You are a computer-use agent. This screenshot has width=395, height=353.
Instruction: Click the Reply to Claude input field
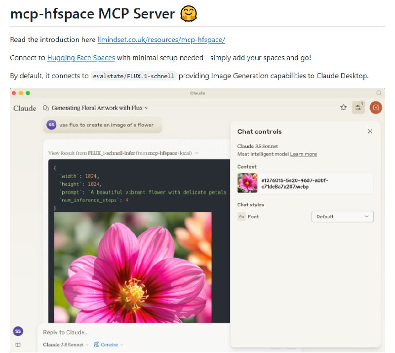(x=123, y=331)
